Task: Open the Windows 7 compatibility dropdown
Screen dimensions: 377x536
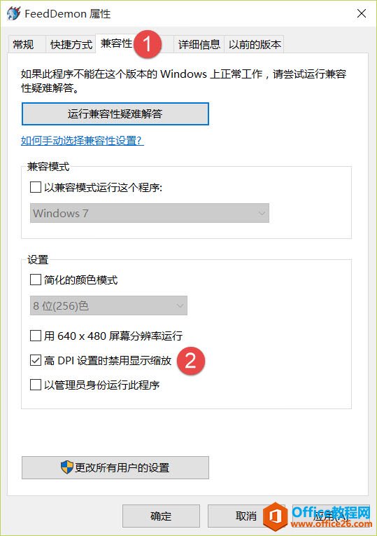Action: pyautogui.click(x=150, y=213)
